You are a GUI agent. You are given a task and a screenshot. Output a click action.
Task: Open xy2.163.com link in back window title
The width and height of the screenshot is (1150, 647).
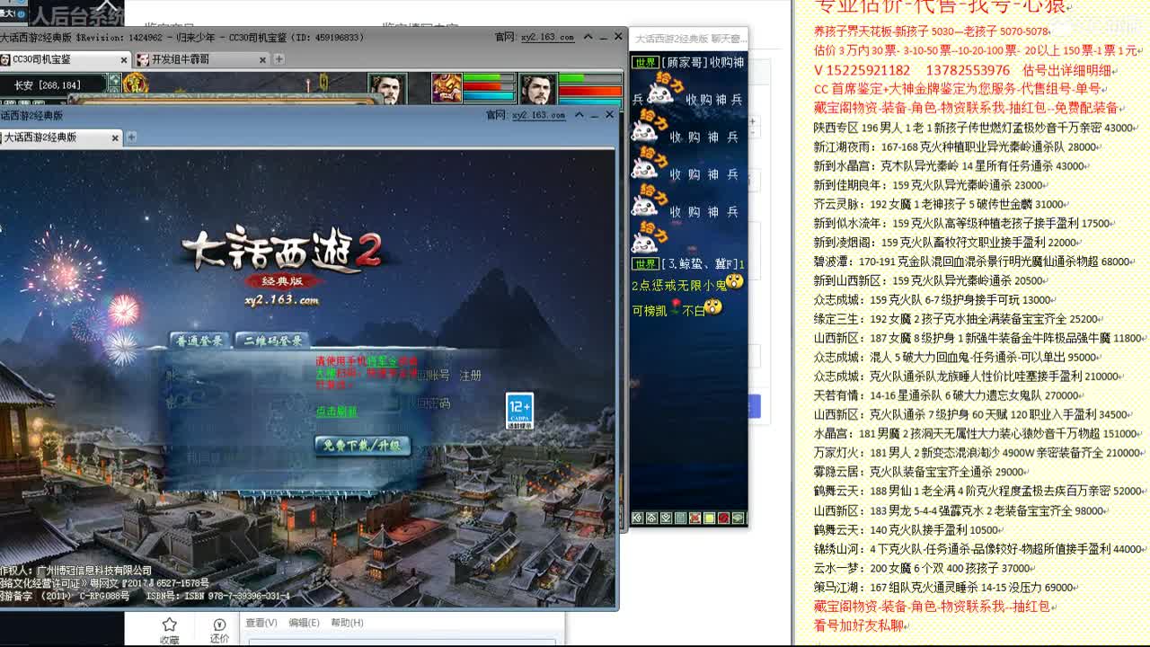tap(547, 38)
